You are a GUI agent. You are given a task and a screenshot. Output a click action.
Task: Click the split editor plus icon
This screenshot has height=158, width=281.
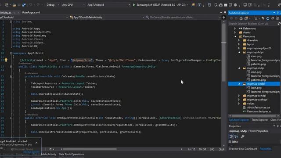224,18
